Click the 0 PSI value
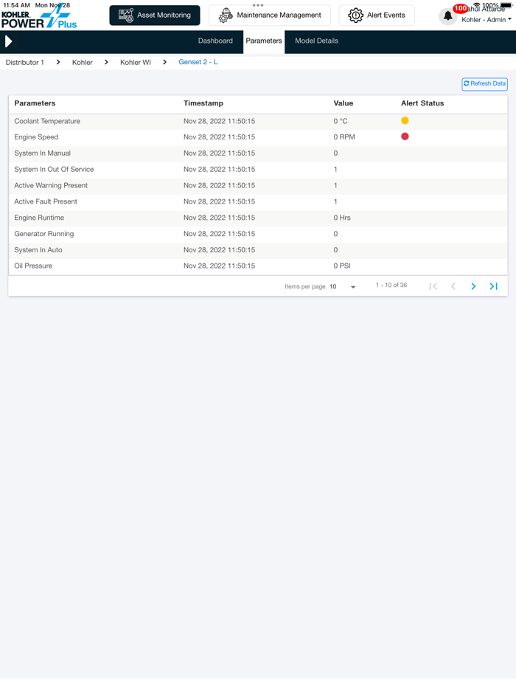This screenshot has height=689, width=516. click(x=342, y=266)
